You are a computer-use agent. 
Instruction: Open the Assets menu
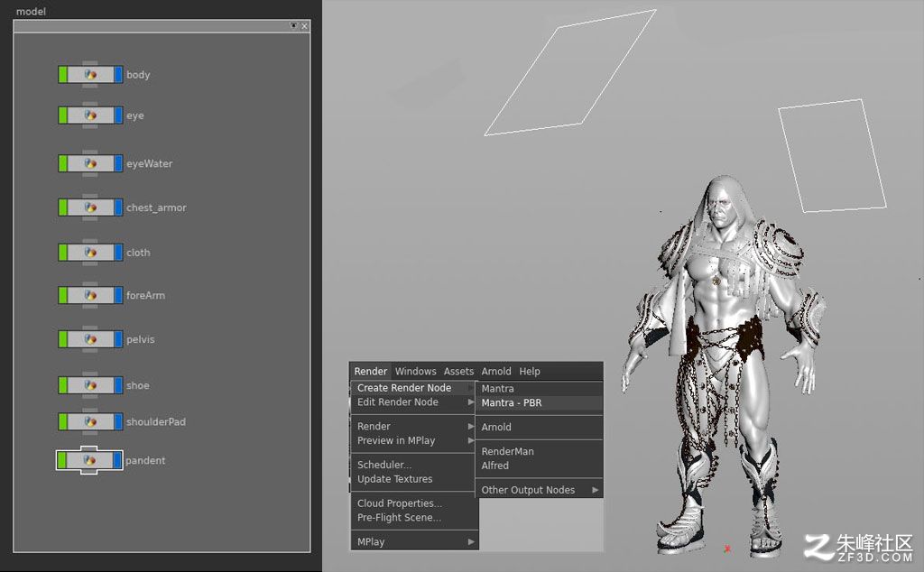click(458, 371)
